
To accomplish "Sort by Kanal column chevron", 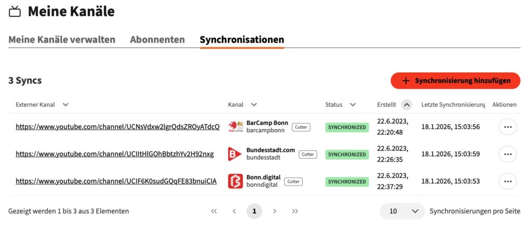I will click(x=254, y=105).
